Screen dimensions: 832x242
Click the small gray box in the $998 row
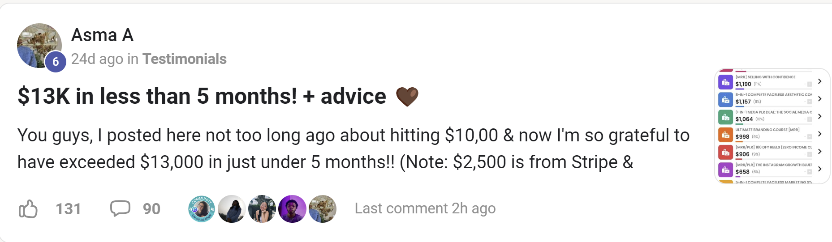click(809, 137)
